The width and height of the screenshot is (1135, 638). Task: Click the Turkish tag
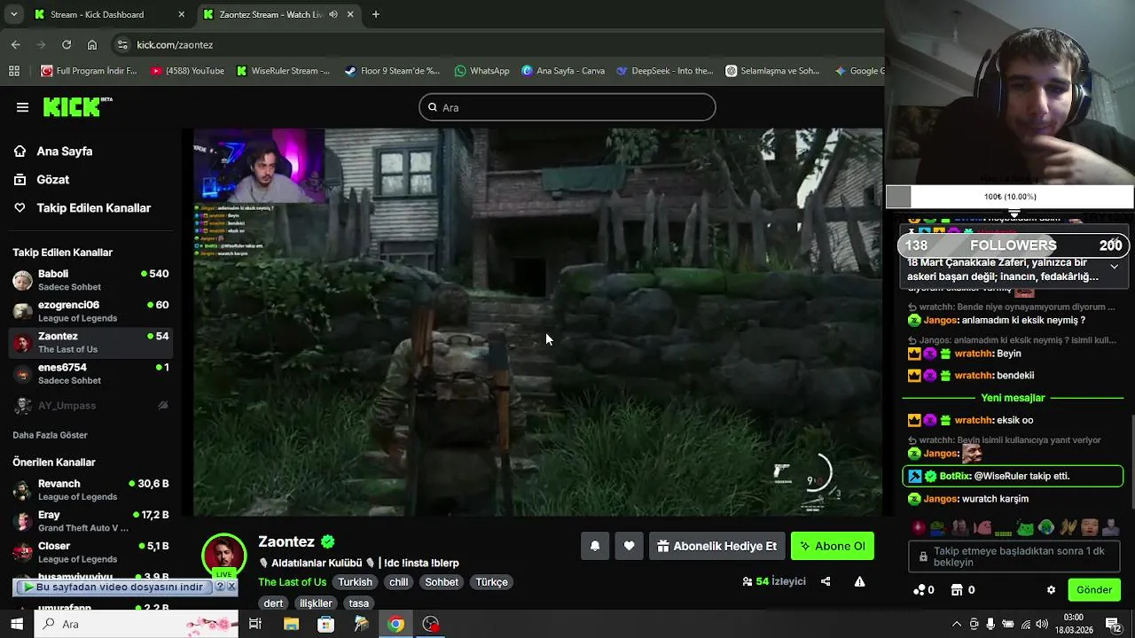[x=355, y=582]
